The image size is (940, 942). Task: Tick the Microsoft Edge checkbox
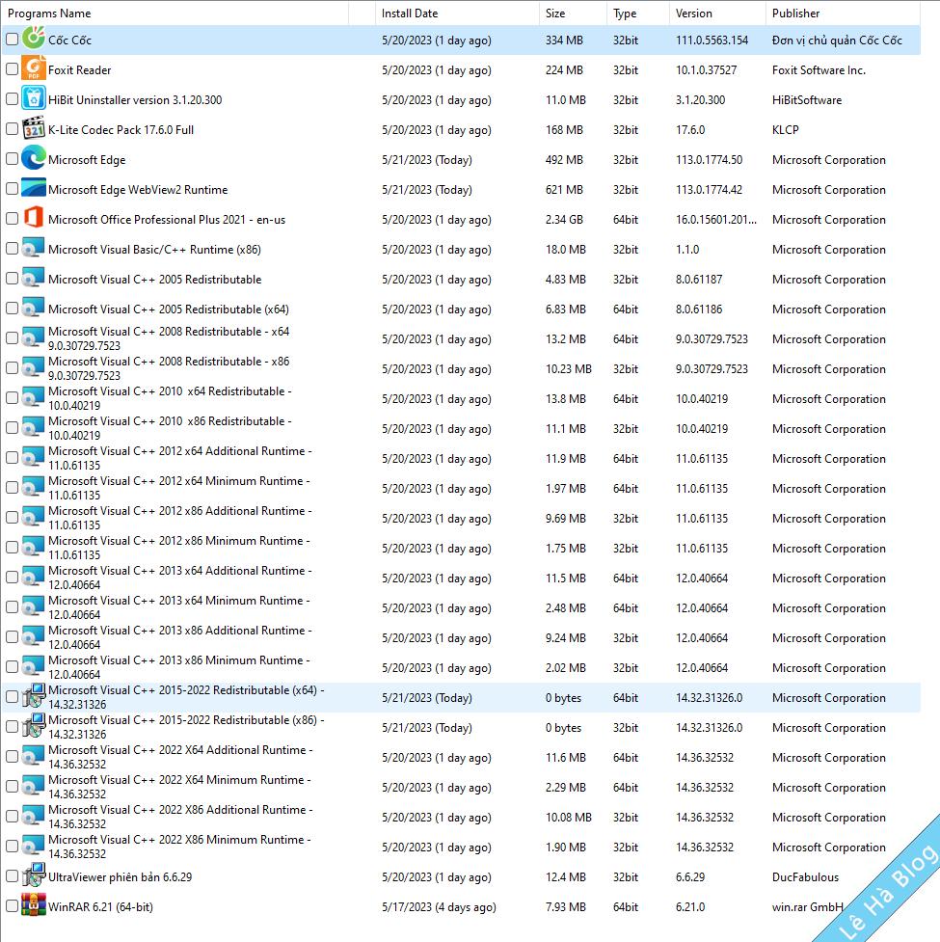click(x=12, y=158)
